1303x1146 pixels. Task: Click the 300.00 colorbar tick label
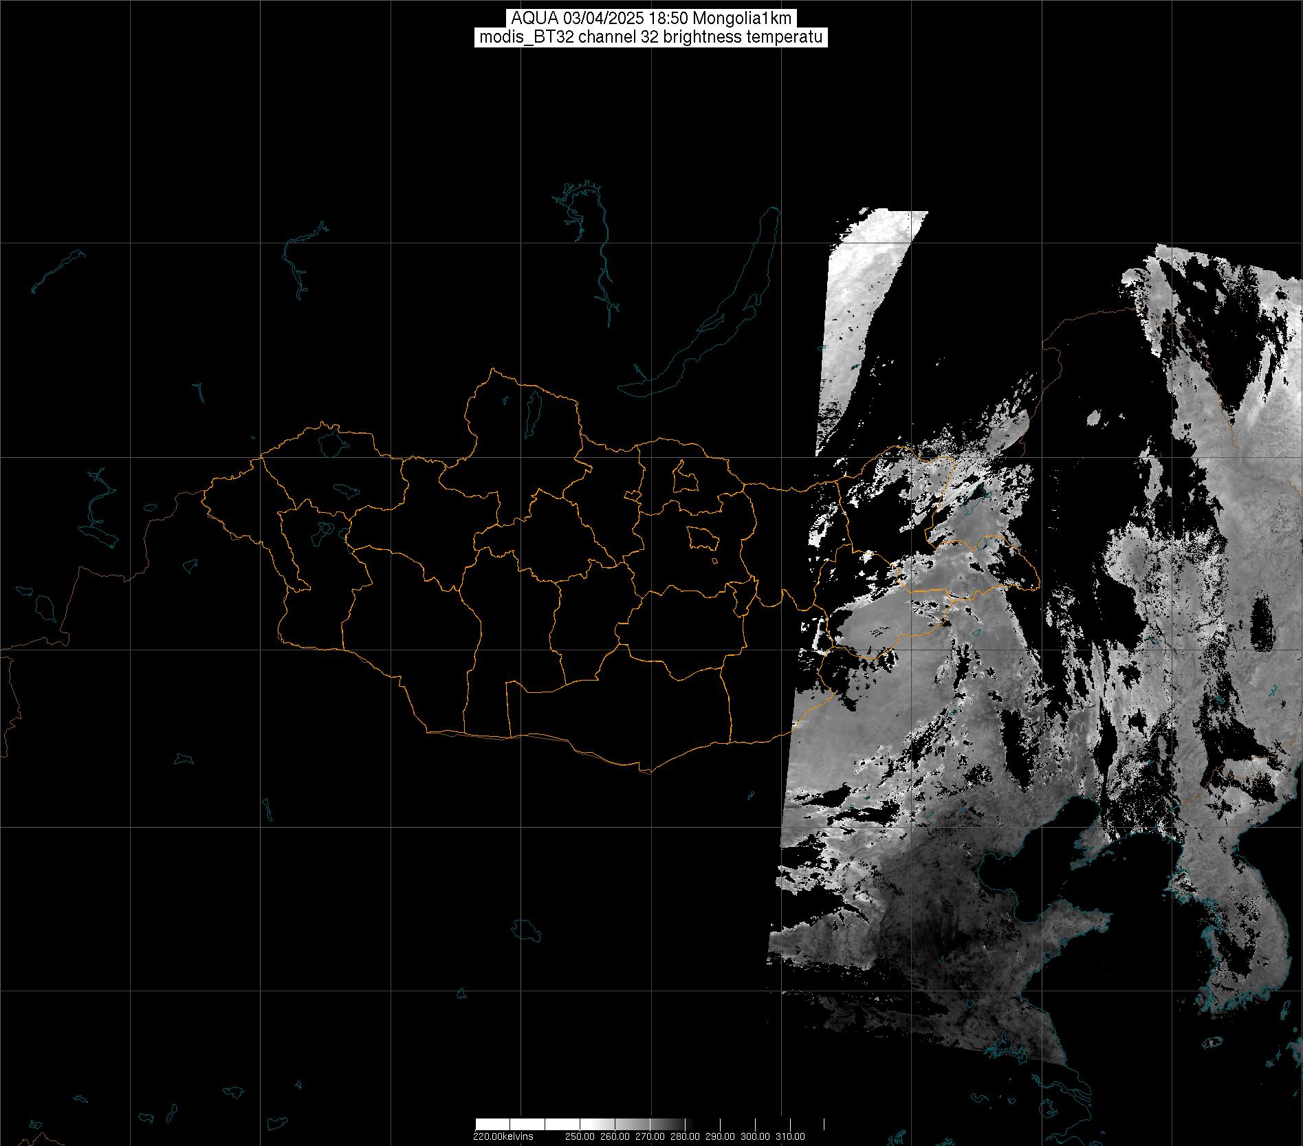point(756,1136)
